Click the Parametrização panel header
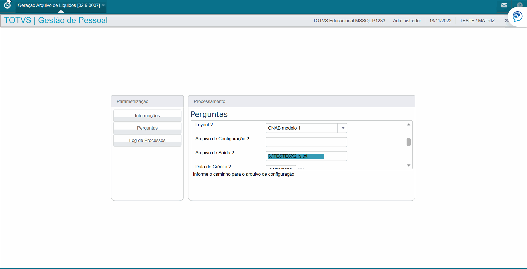The image size is (527, 269). coord(147,101)
